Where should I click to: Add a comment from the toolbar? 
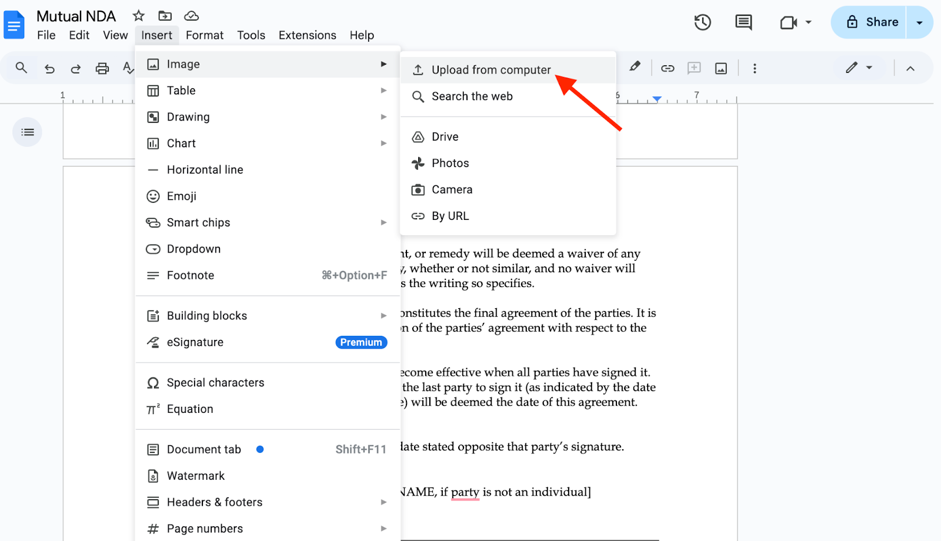click(694, 68)
